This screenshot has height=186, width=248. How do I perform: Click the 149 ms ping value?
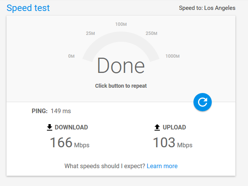pos(61,111)
